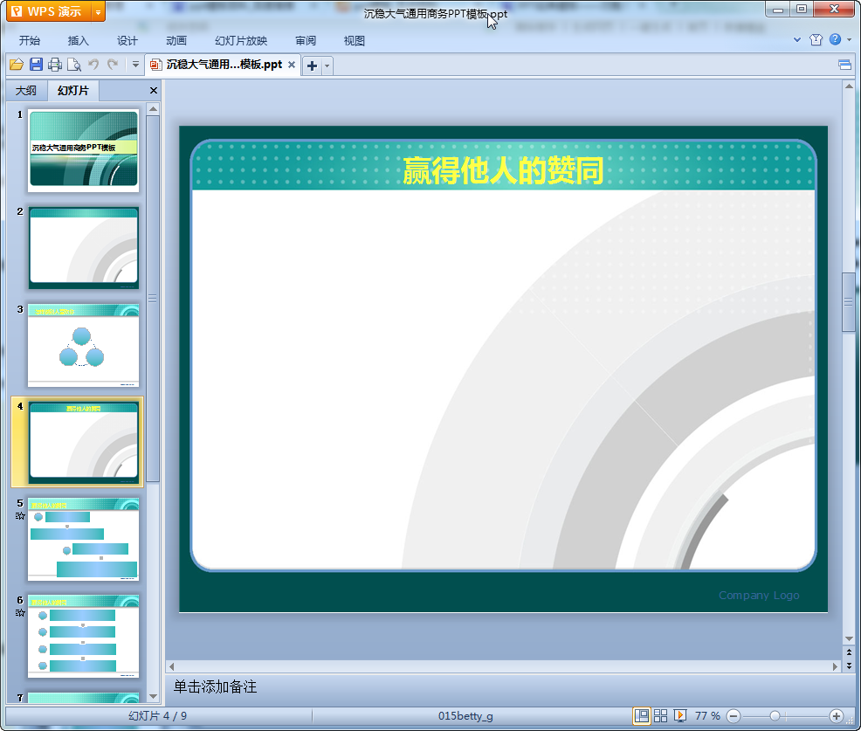Save the presentation with the floppy disk icon

36,65
